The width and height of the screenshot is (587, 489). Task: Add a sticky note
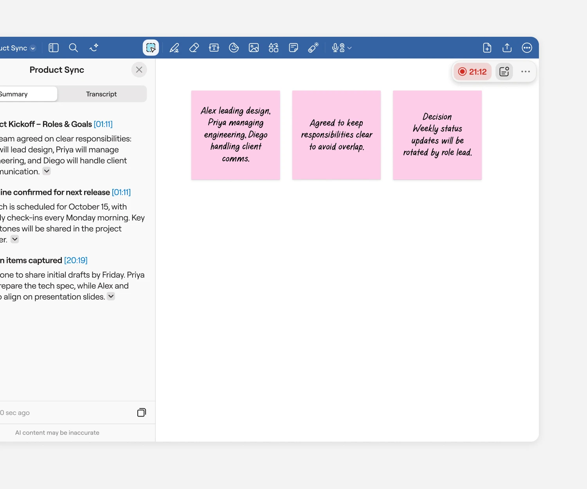pos(293,48)
